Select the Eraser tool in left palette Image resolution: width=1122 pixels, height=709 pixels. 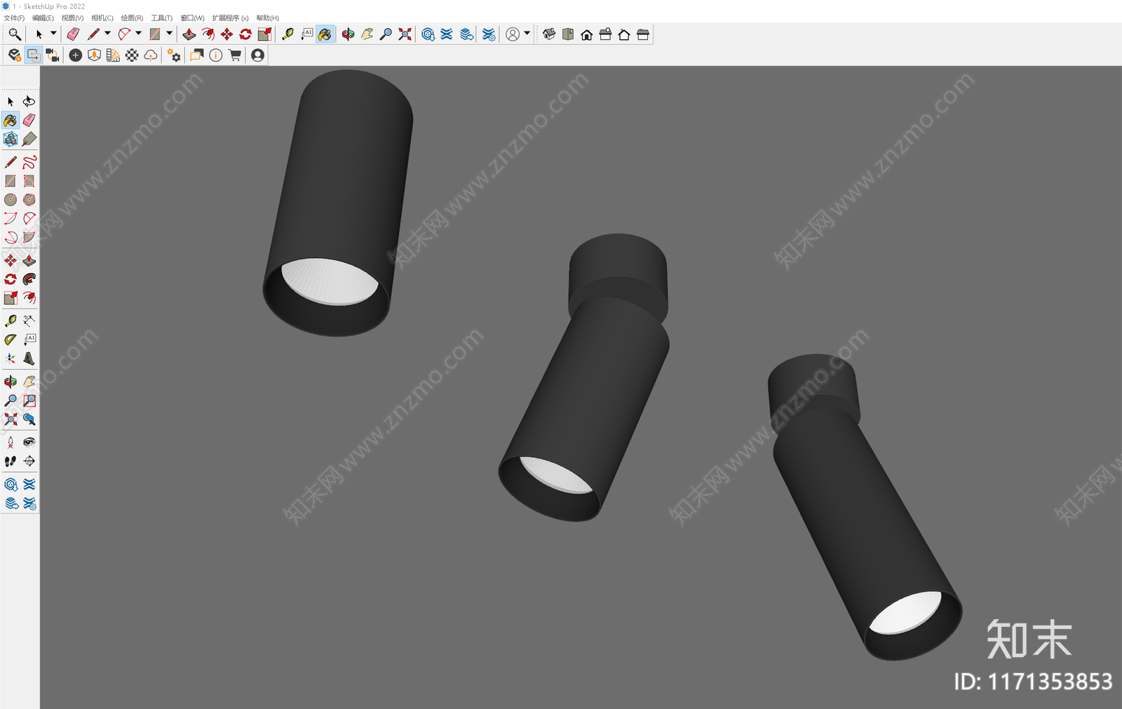tap(29, 121)
